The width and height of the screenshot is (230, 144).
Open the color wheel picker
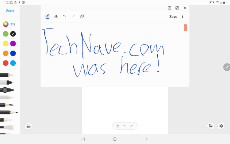point(6,24)
